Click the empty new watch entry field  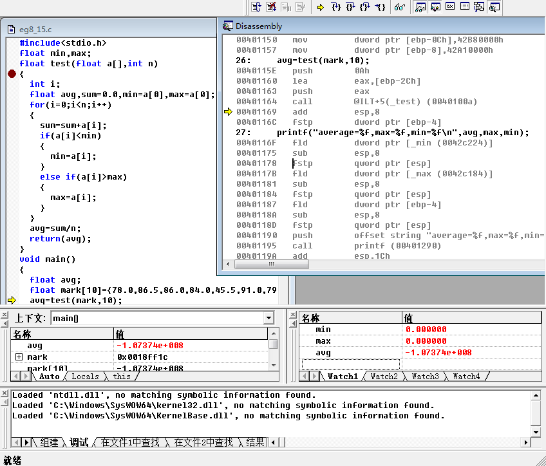[x=351, y=364]
